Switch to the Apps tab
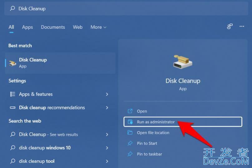252x168 pixels. tap(27, 27)
